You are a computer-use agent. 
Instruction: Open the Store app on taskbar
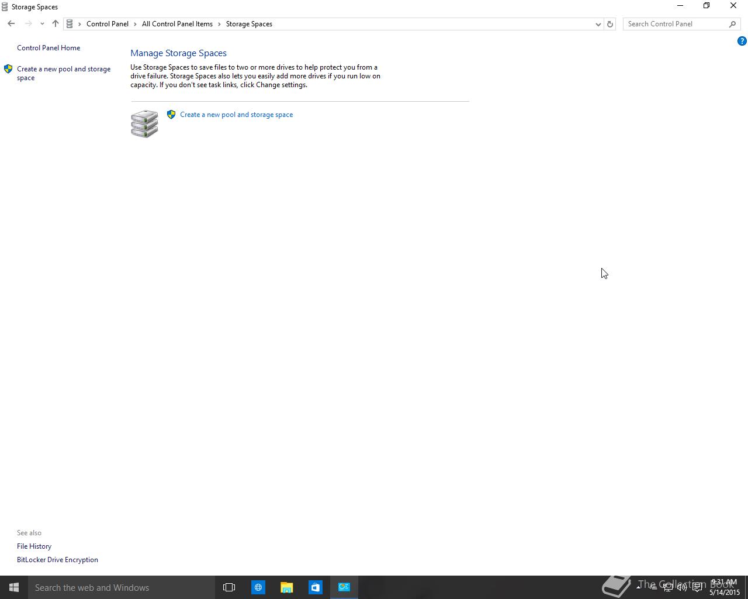click(315, 587)
